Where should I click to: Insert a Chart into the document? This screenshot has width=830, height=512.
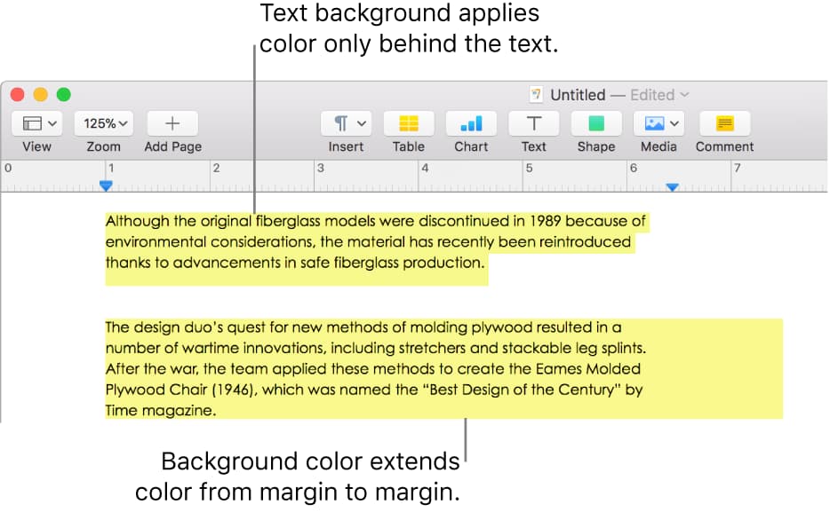(x=470, y=123)
